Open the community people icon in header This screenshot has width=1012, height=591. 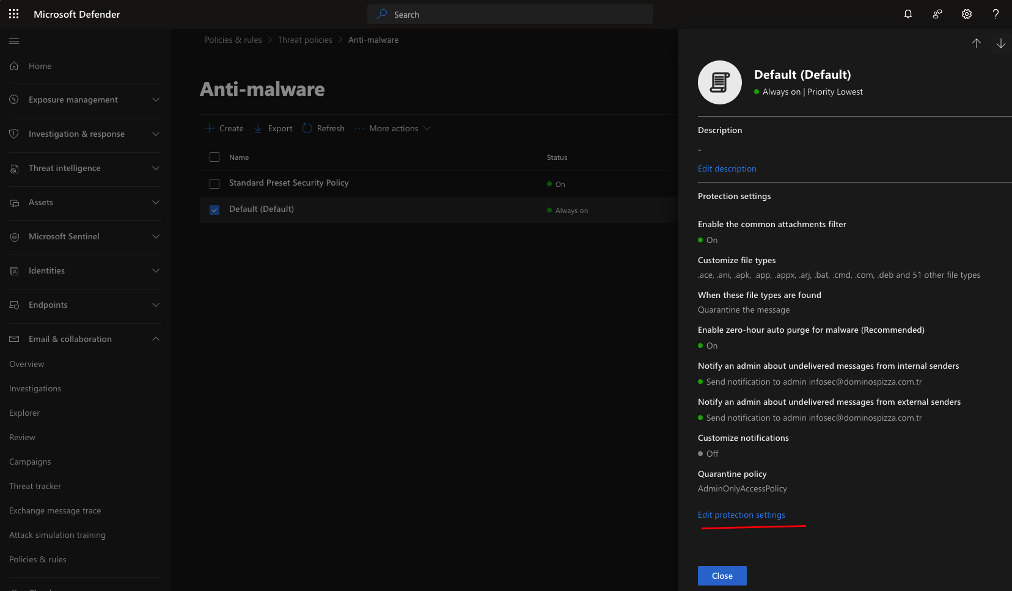pos(937,14)
